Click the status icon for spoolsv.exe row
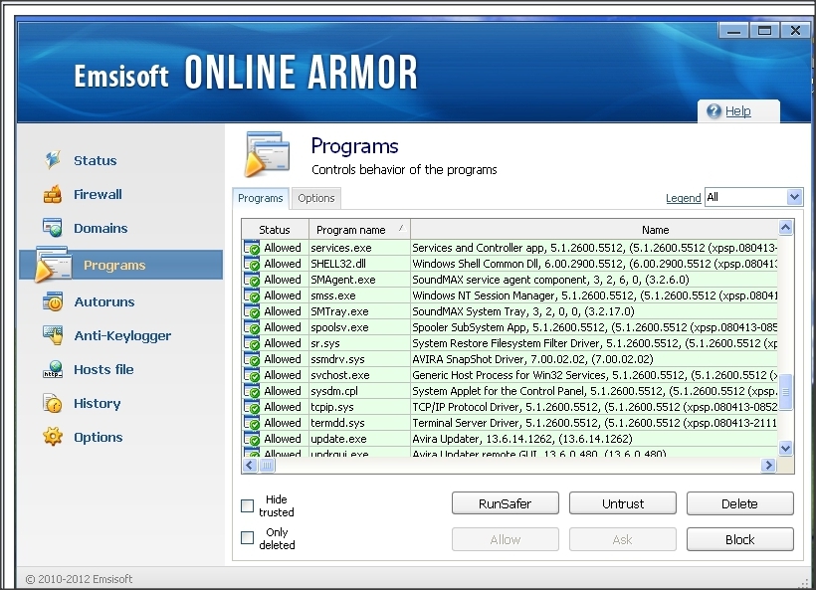The image size is (816, 590). [252, 327]
